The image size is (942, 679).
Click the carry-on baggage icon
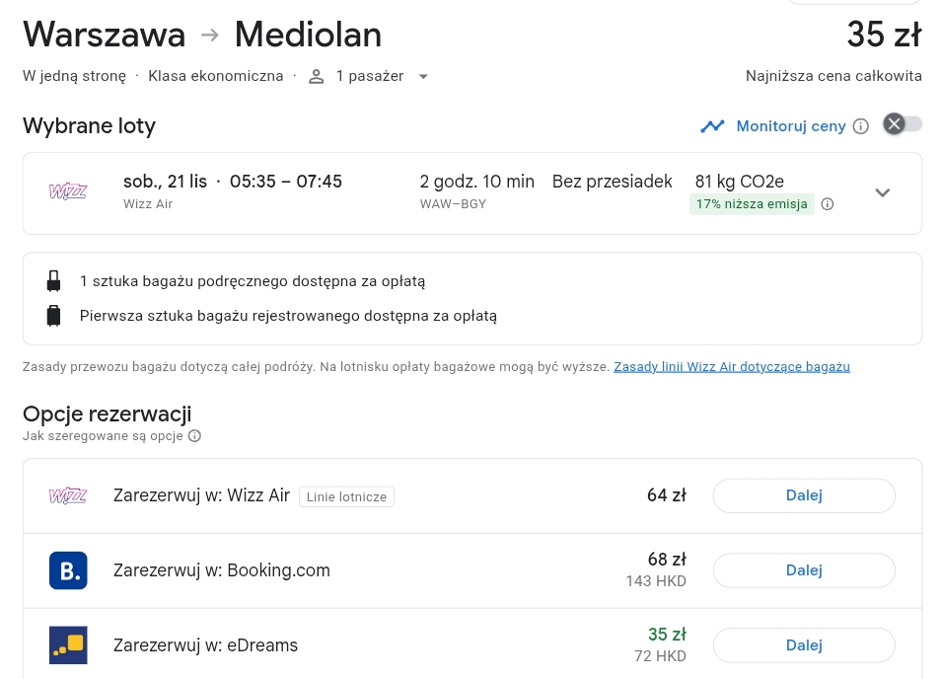[53, 280]
